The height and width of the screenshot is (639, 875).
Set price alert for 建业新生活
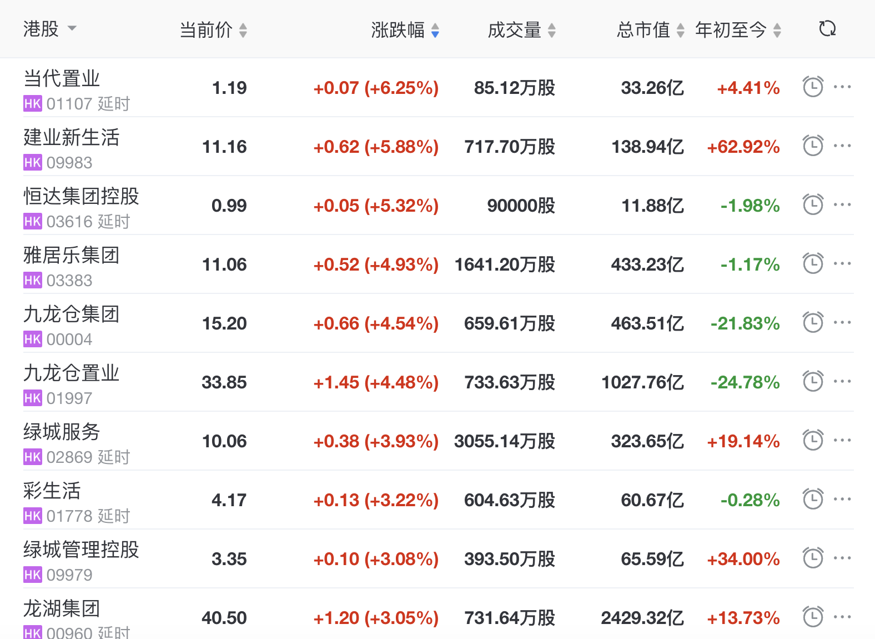pyautogui.click(x=813, y=146)
